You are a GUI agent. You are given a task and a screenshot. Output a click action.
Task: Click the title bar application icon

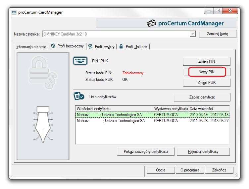(14, 12)
